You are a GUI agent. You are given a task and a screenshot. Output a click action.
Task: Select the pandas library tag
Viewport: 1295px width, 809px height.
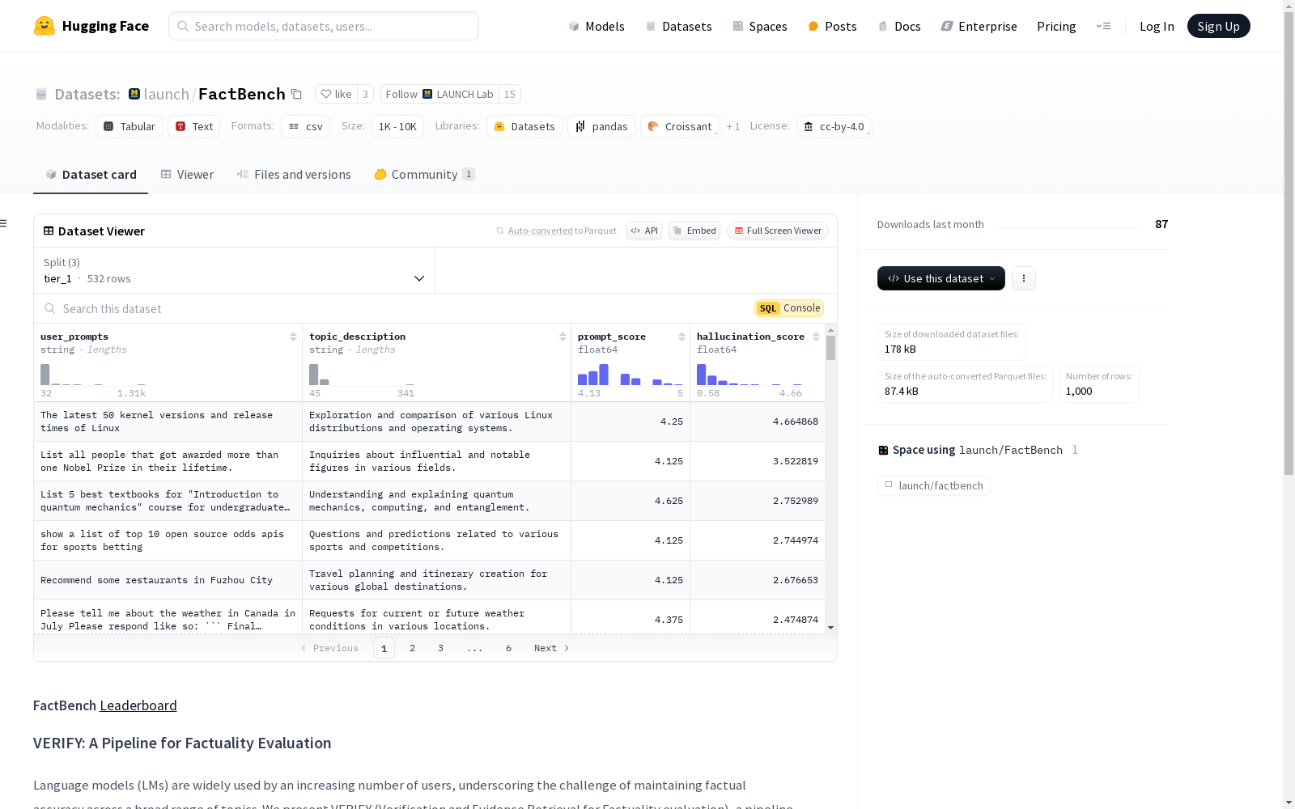coord(601,126)
